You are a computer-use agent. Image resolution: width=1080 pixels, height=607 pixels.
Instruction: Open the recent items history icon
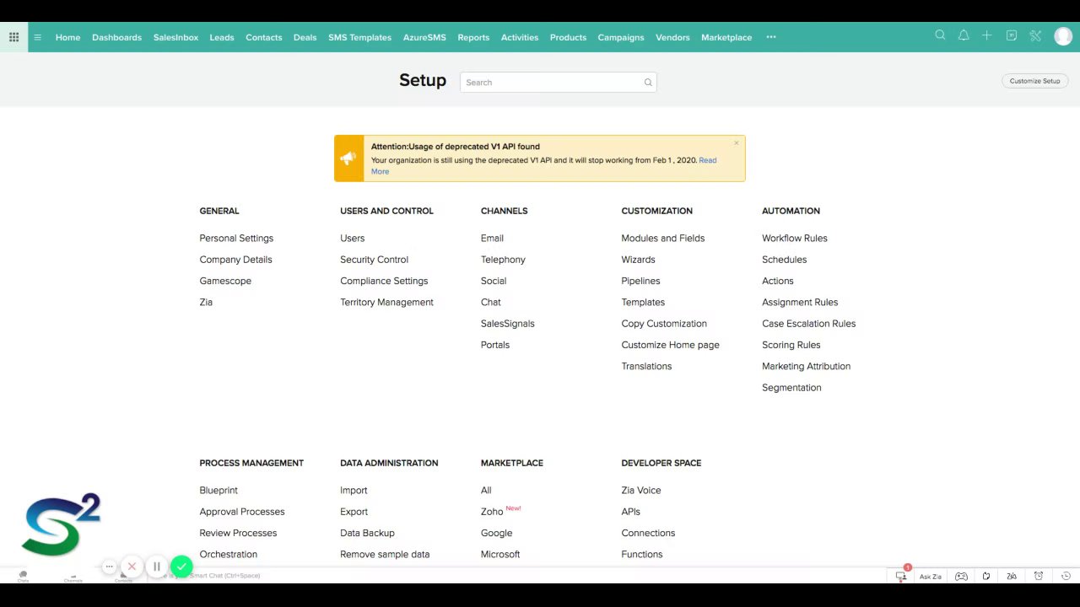coord(1066,576)
